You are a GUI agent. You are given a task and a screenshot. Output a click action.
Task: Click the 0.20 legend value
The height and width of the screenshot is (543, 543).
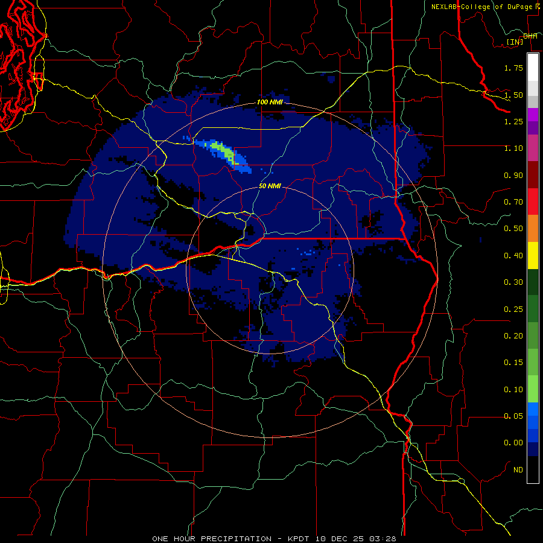coord(513,336)
